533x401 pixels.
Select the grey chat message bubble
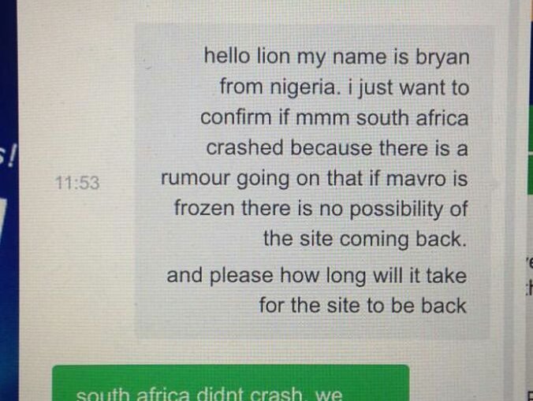313,182
